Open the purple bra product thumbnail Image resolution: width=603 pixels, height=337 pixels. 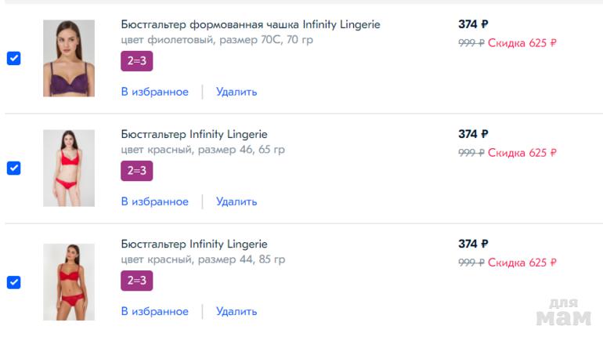click(x=69, y=59)
